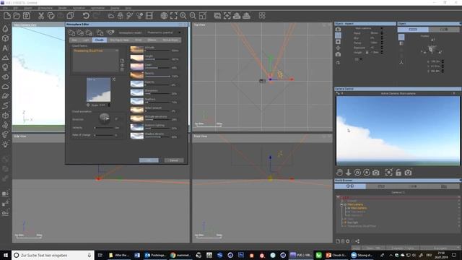Click the Windows Start button
The height and width of the screenshot is (260, 462).
click(5, 255)
